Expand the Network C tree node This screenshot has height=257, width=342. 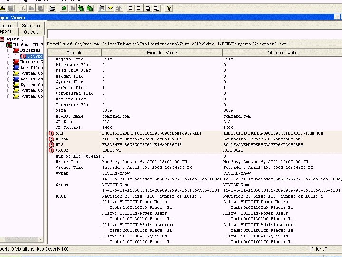pos(9,62)
